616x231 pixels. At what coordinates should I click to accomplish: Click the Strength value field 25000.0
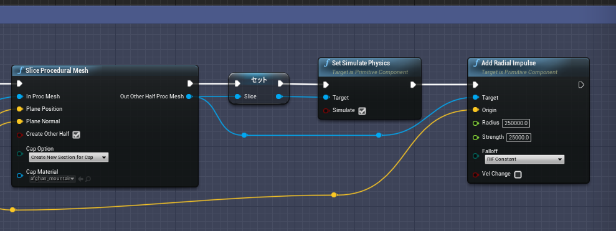(519, 138)
